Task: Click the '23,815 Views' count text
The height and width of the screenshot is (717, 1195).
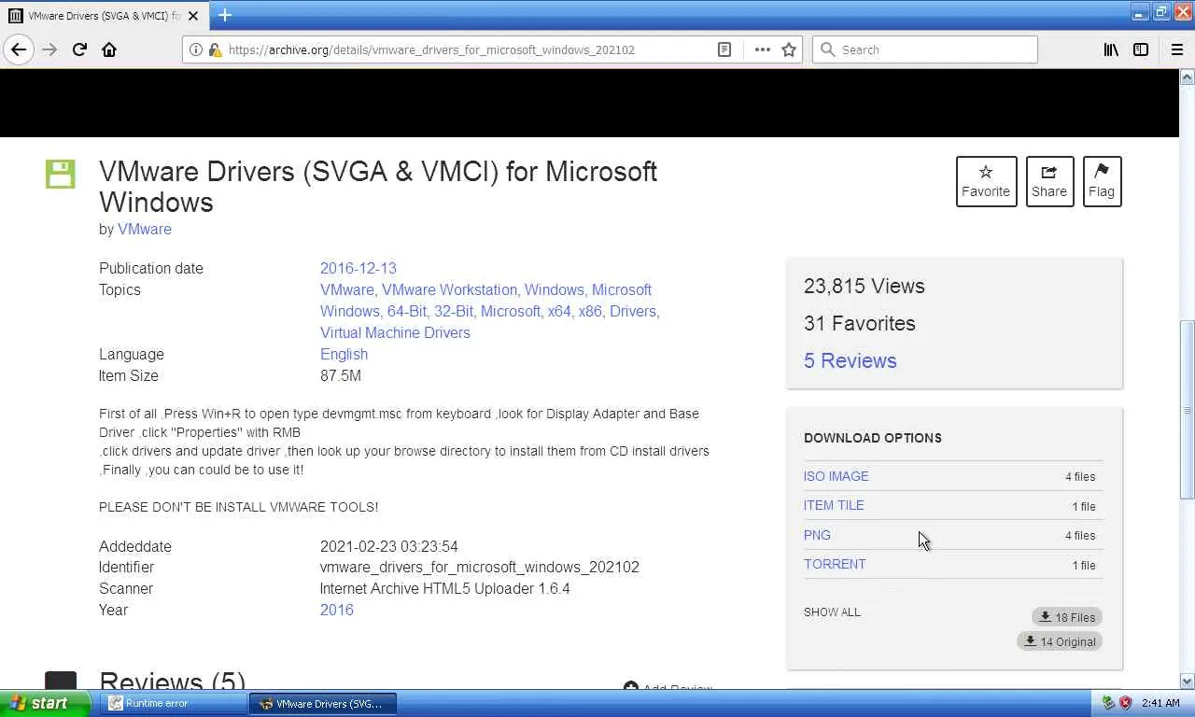Action: 865,286
